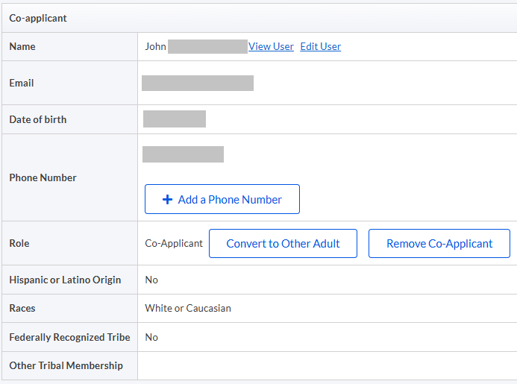
Task: Click the Add a Phone Number button
Action: pos(222,199)
